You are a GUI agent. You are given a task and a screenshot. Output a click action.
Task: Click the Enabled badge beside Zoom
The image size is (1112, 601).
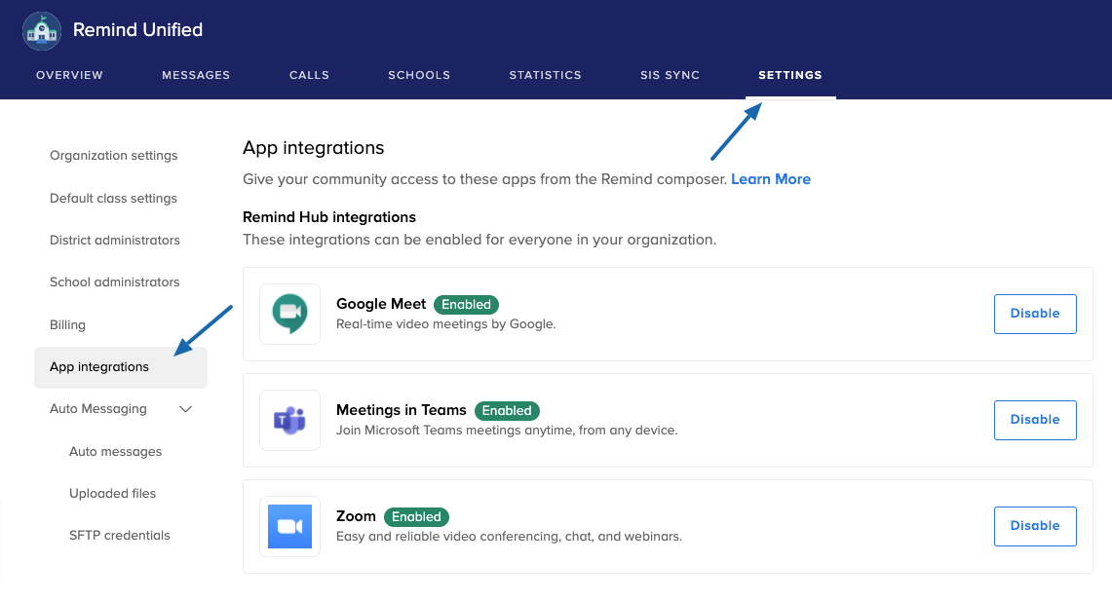coord(416,517)
